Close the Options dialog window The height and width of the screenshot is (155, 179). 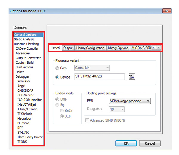click(166, 11)
